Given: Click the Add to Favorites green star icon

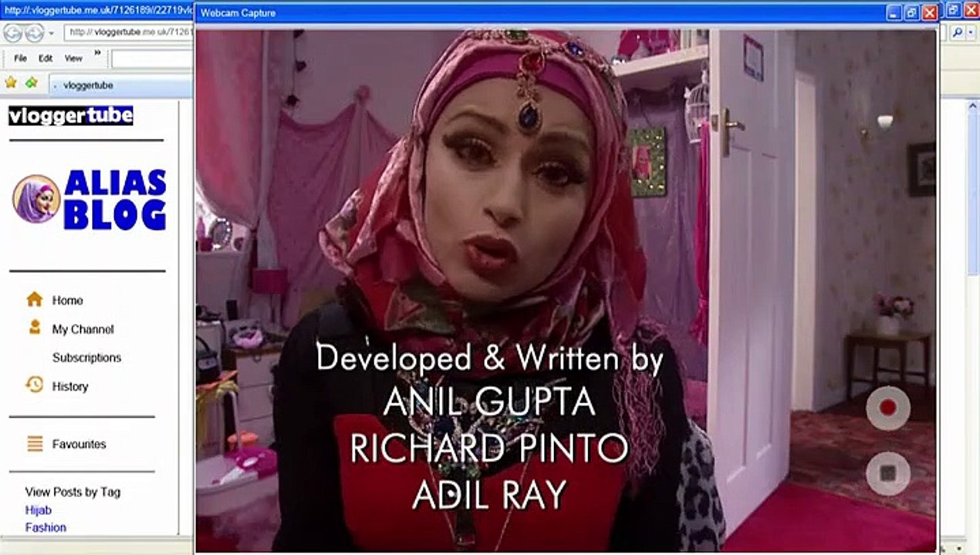Looking at the screenshot, I should tap(32, 82).
